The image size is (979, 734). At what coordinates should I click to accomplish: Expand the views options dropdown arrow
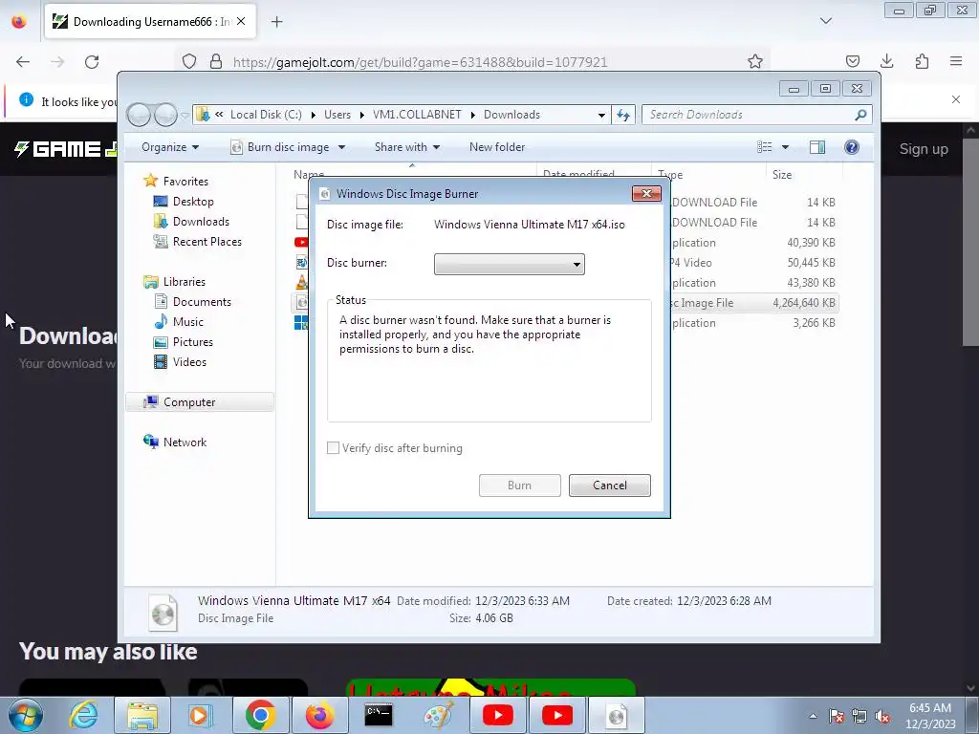tap(786, 147)
